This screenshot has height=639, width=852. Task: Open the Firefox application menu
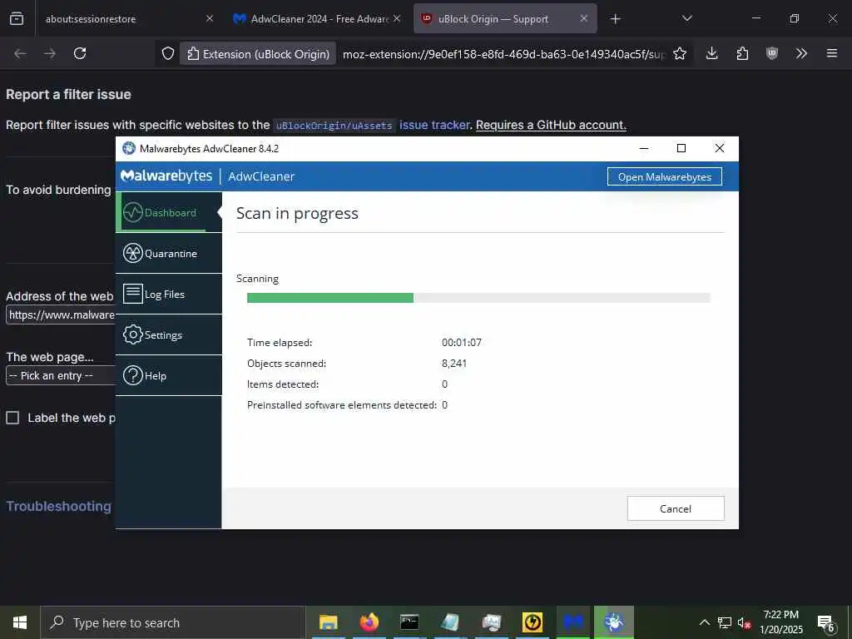click(x=832, y=53)
